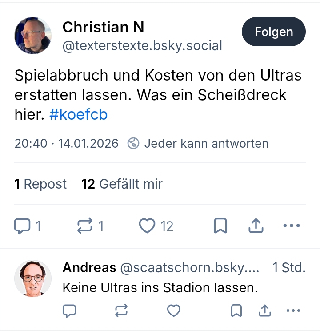Reply to Andreas's comment
This screenshot has height=331, width=320.
tap(69, 311)
